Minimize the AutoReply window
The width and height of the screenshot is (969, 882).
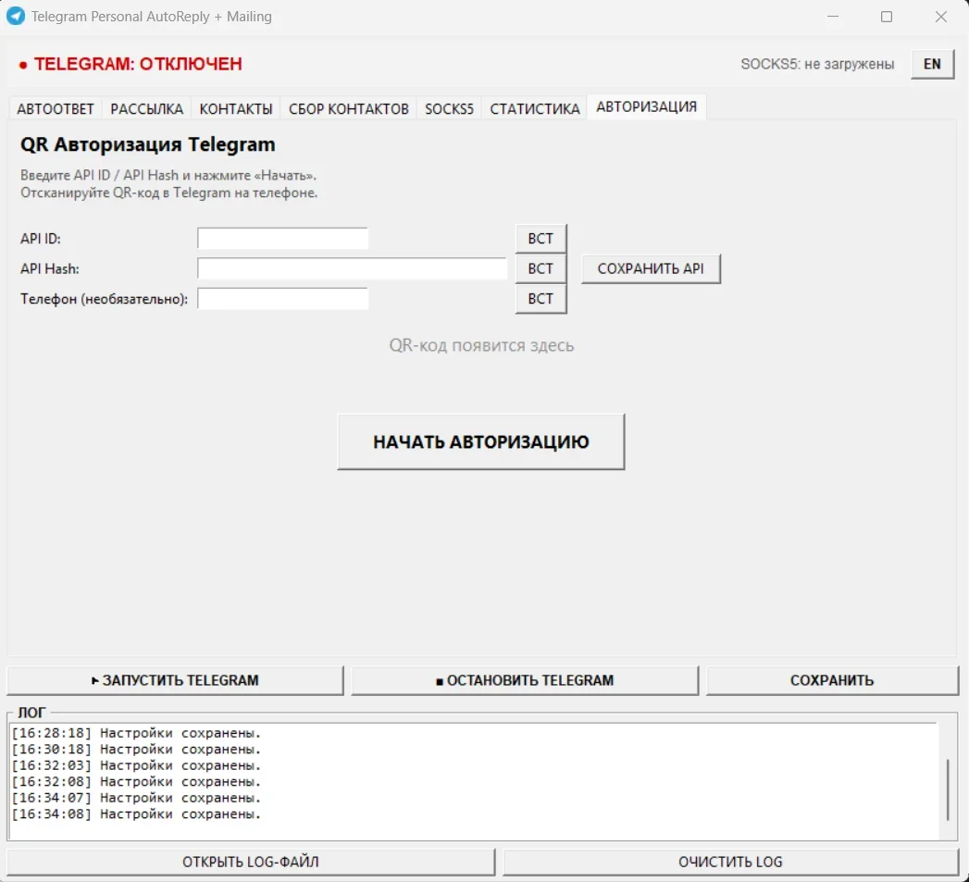point(833,17)
